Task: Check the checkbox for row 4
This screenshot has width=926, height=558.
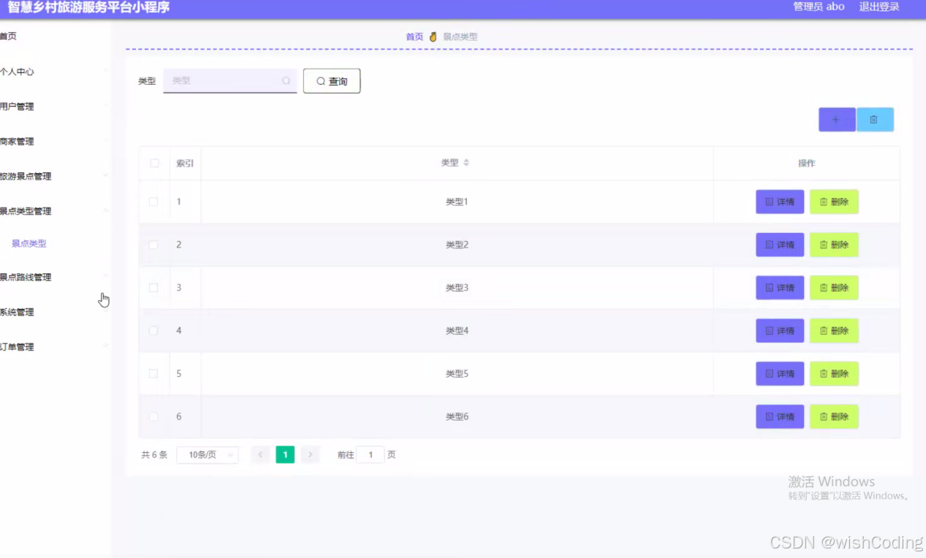Action: 153,330
